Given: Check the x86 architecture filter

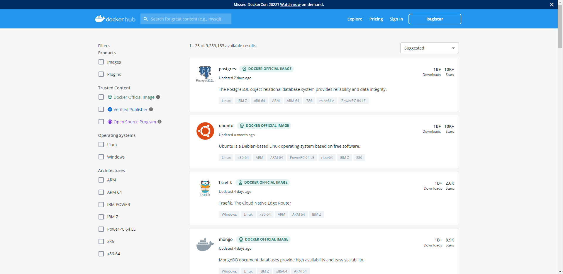Looking at the screenshot, I should click(101, 241).
